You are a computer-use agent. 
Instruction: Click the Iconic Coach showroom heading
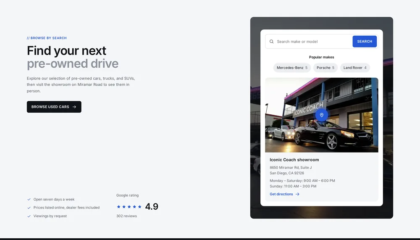tap(294, 160)
